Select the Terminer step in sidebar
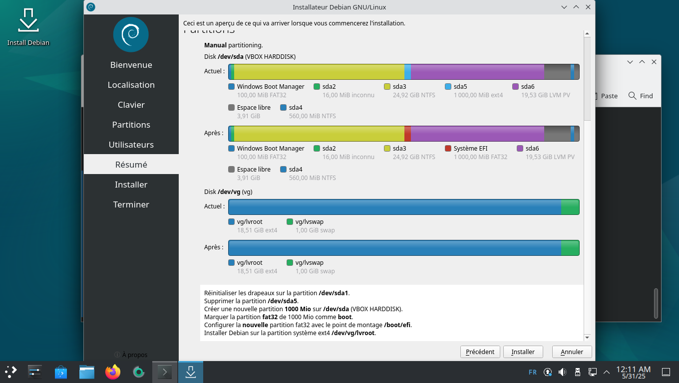The image size is (679, 383). (131, 204)
